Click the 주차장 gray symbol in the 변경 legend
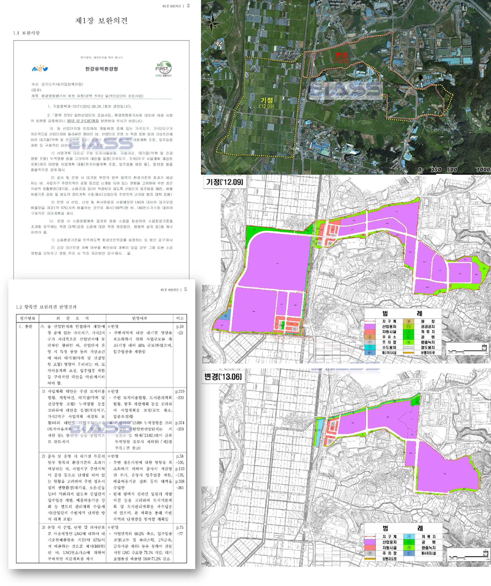This screenshot has width=491, height=586. (370, 553)
